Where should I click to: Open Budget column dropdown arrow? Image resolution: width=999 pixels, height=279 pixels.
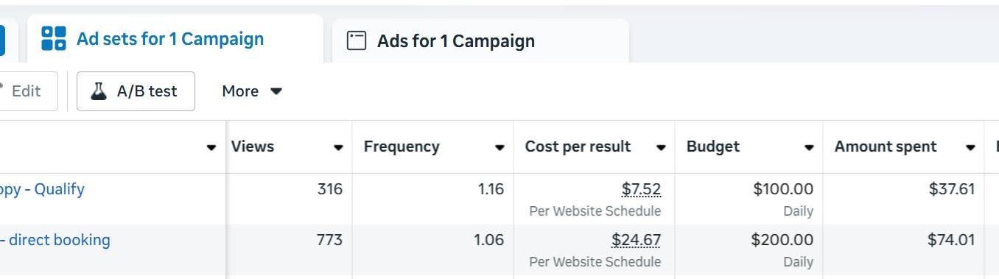click(x=809, y=147)
